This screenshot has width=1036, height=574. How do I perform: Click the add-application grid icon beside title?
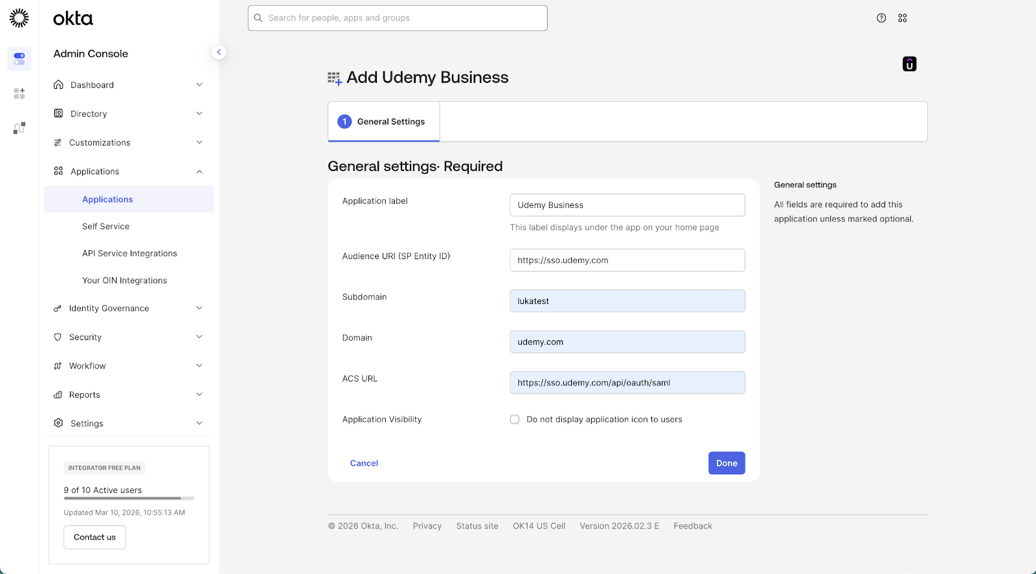tap(335, 79)
